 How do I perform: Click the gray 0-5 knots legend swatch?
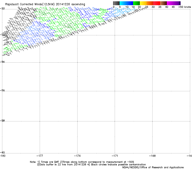pyautogui.click(x=116, y=3)
